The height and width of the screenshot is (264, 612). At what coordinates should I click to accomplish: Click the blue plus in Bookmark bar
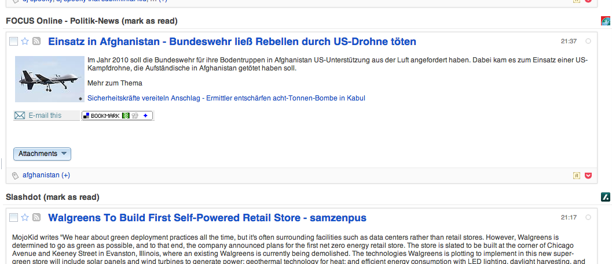pyautogui.click(x=145, y=116)
